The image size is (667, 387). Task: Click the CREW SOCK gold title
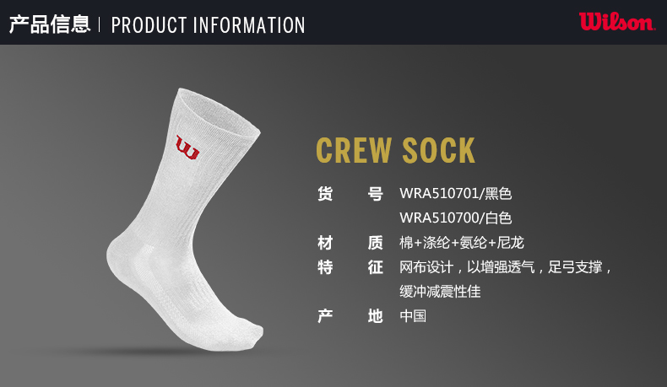[x=395, y=150]
